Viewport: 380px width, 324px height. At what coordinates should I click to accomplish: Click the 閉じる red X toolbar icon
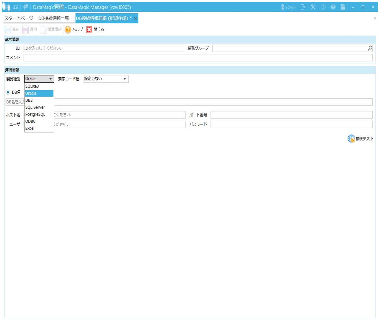89,29
